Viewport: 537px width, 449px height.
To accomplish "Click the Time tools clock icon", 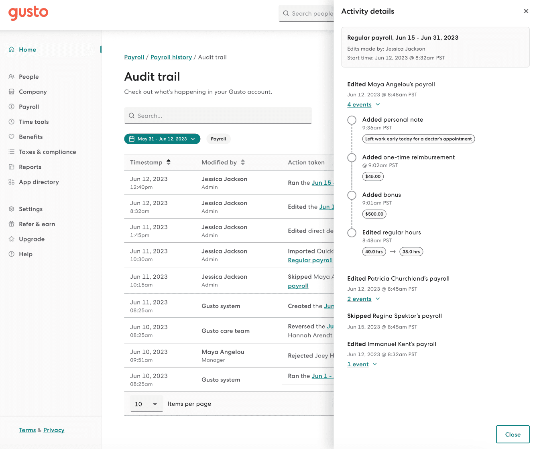I will pos(11,122).
